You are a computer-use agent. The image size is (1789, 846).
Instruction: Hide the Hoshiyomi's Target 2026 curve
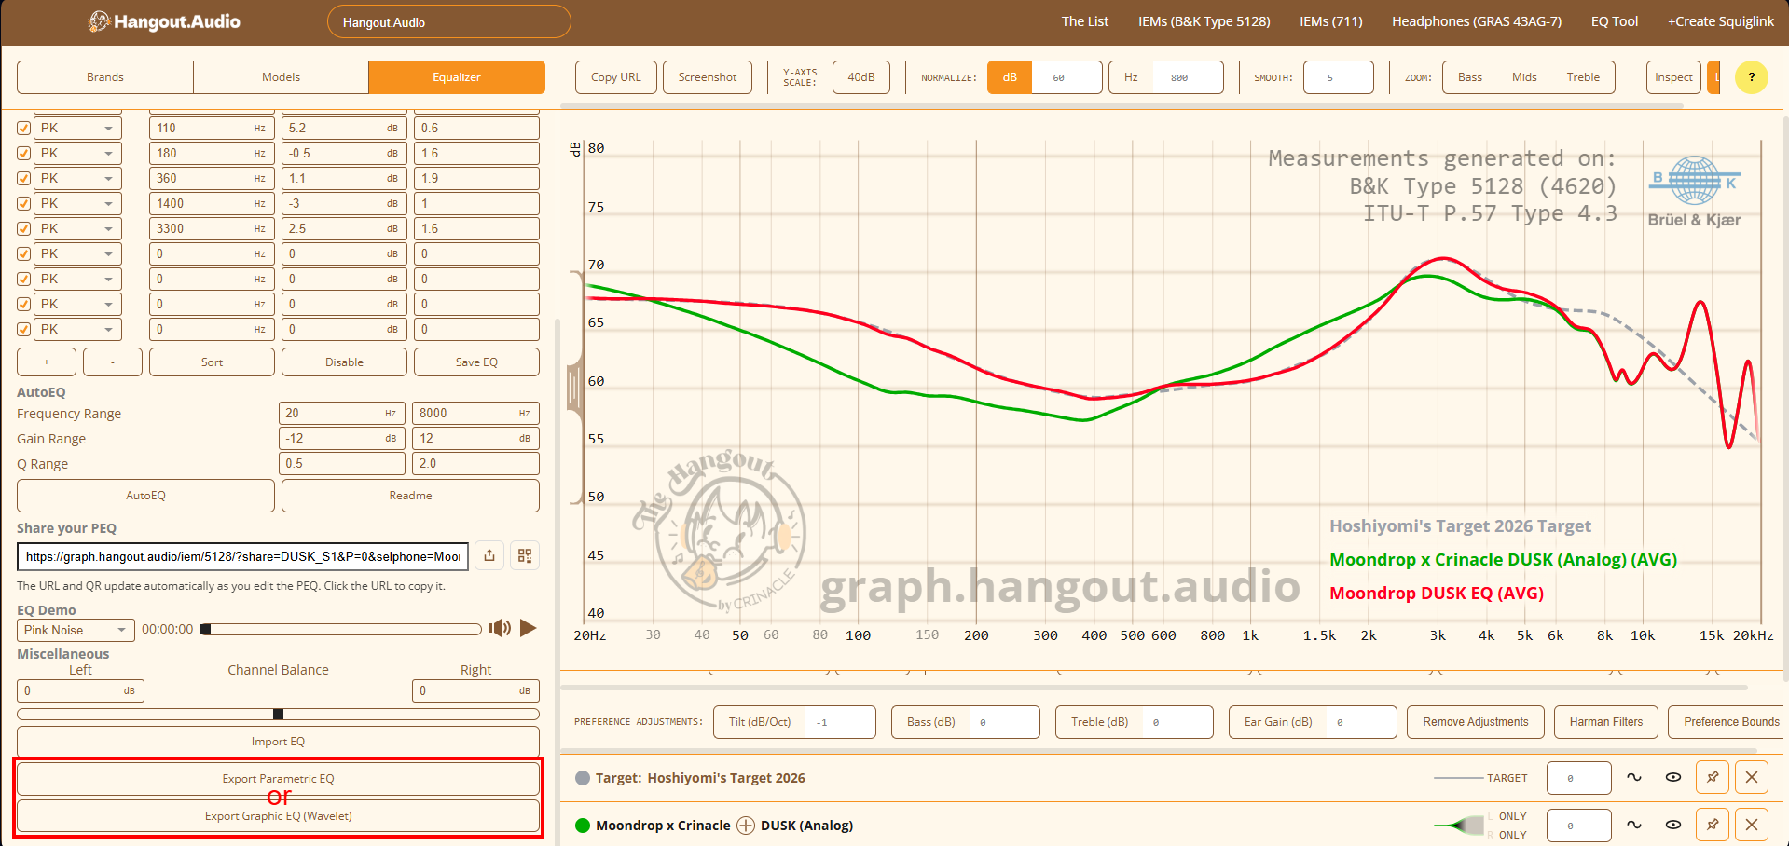1673,777
